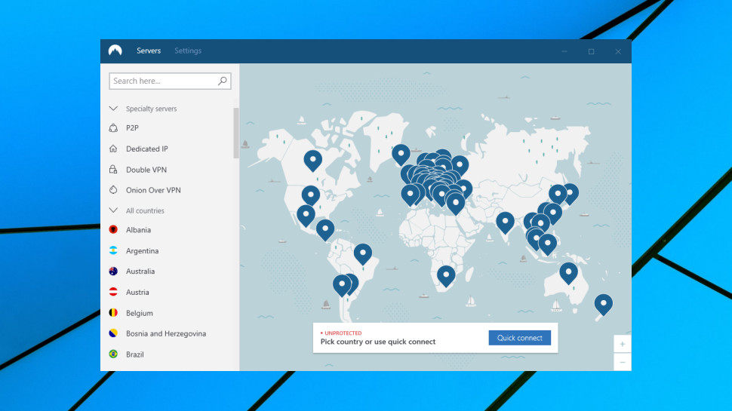The height and width of the screenshot is (411, 732).
Task: Click the Albania flag icon
Action: (113, 229)
